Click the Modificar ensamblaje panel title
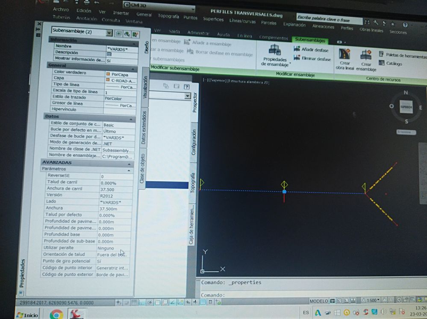 295,74
